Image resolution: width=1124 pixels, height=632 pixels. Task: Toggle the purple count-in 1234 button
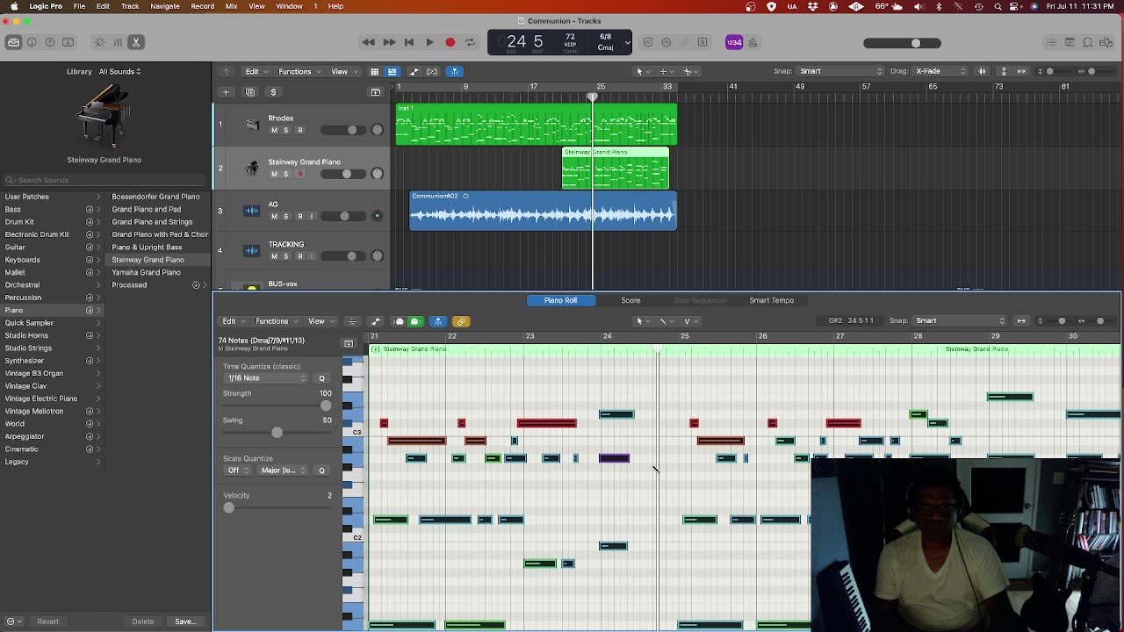coord(734,42)
